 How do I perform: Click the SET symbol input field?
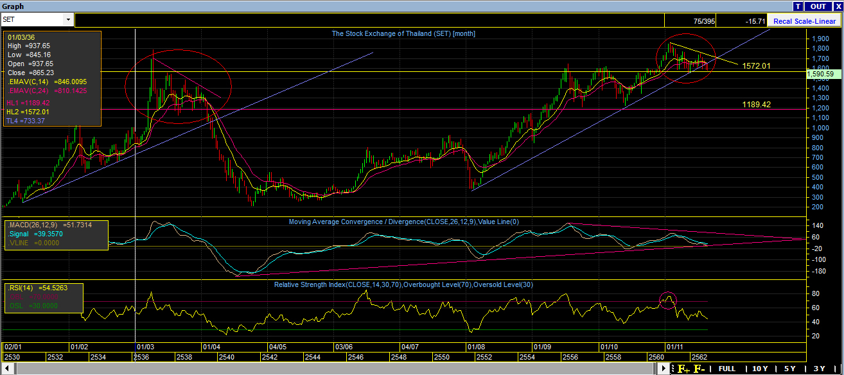[x=33, y=20]
